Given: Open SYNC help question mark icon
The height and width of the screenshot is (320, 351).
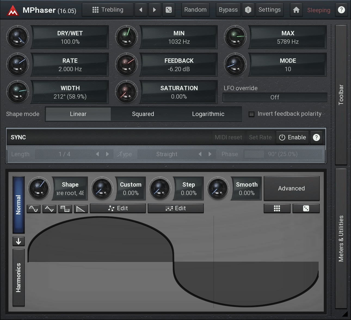Looking at the screenshot, I should pos(316,137).
